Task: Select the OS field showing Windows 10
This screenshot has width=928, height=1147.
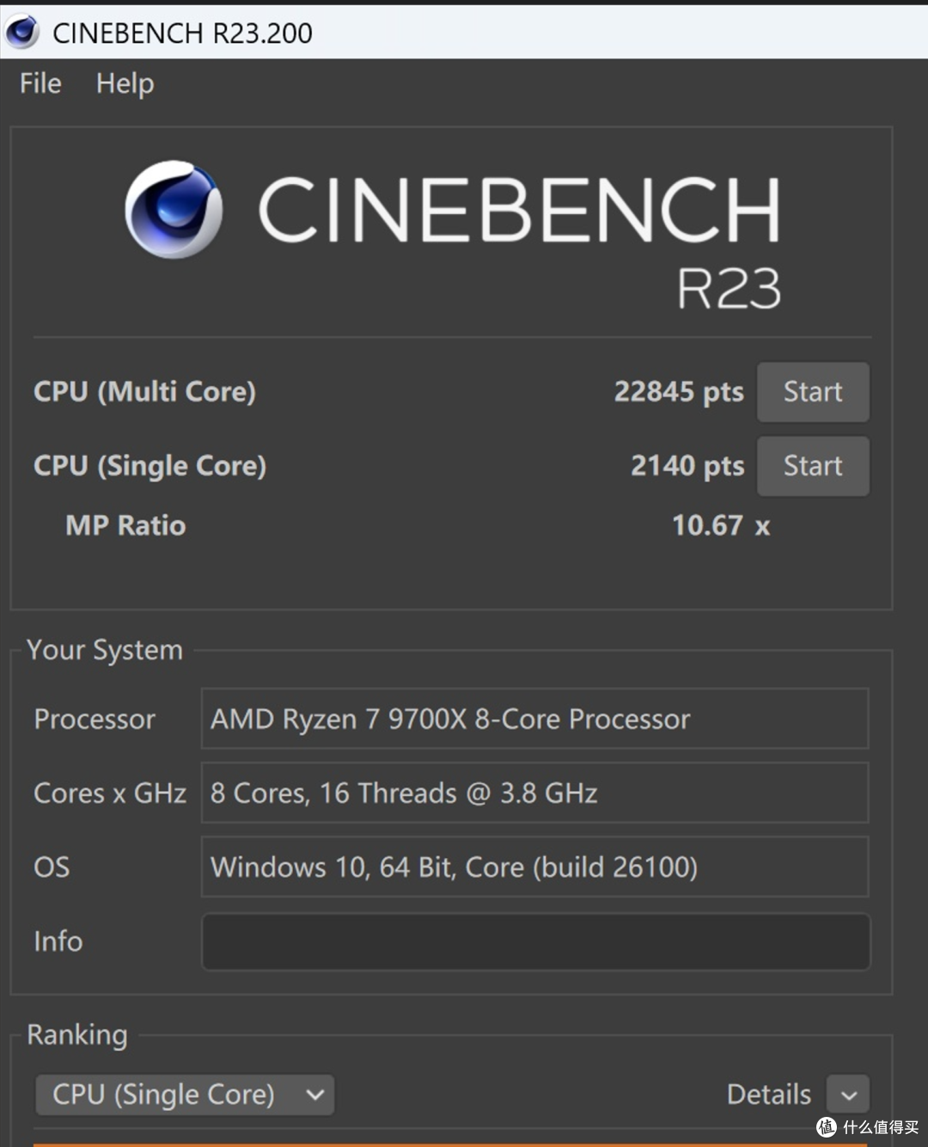Action: (534, 867)
